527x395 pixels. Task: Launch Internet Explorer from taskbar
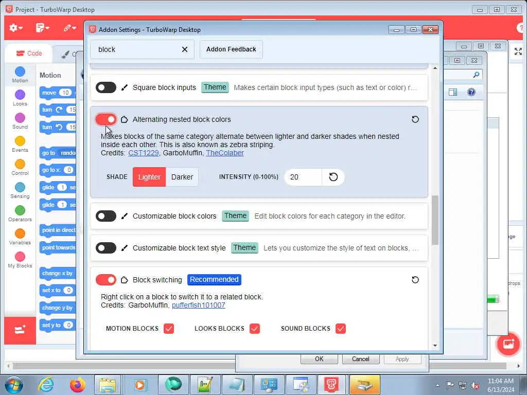click(45, 385)
